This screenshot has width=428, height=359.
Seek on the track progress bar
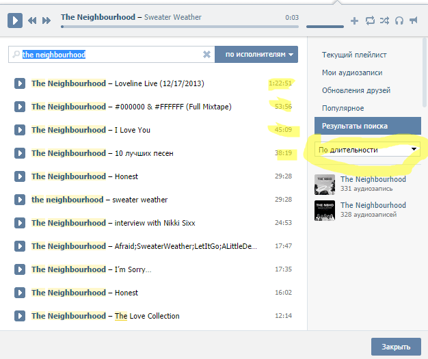pos(180,27)
